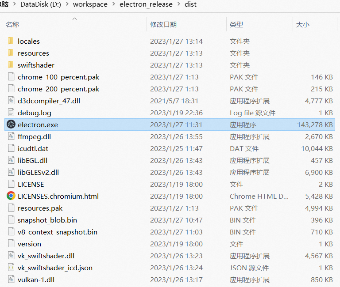340x287 pixels.
Task: Click the icudtl.dat file icon
Action: (11, 148)
